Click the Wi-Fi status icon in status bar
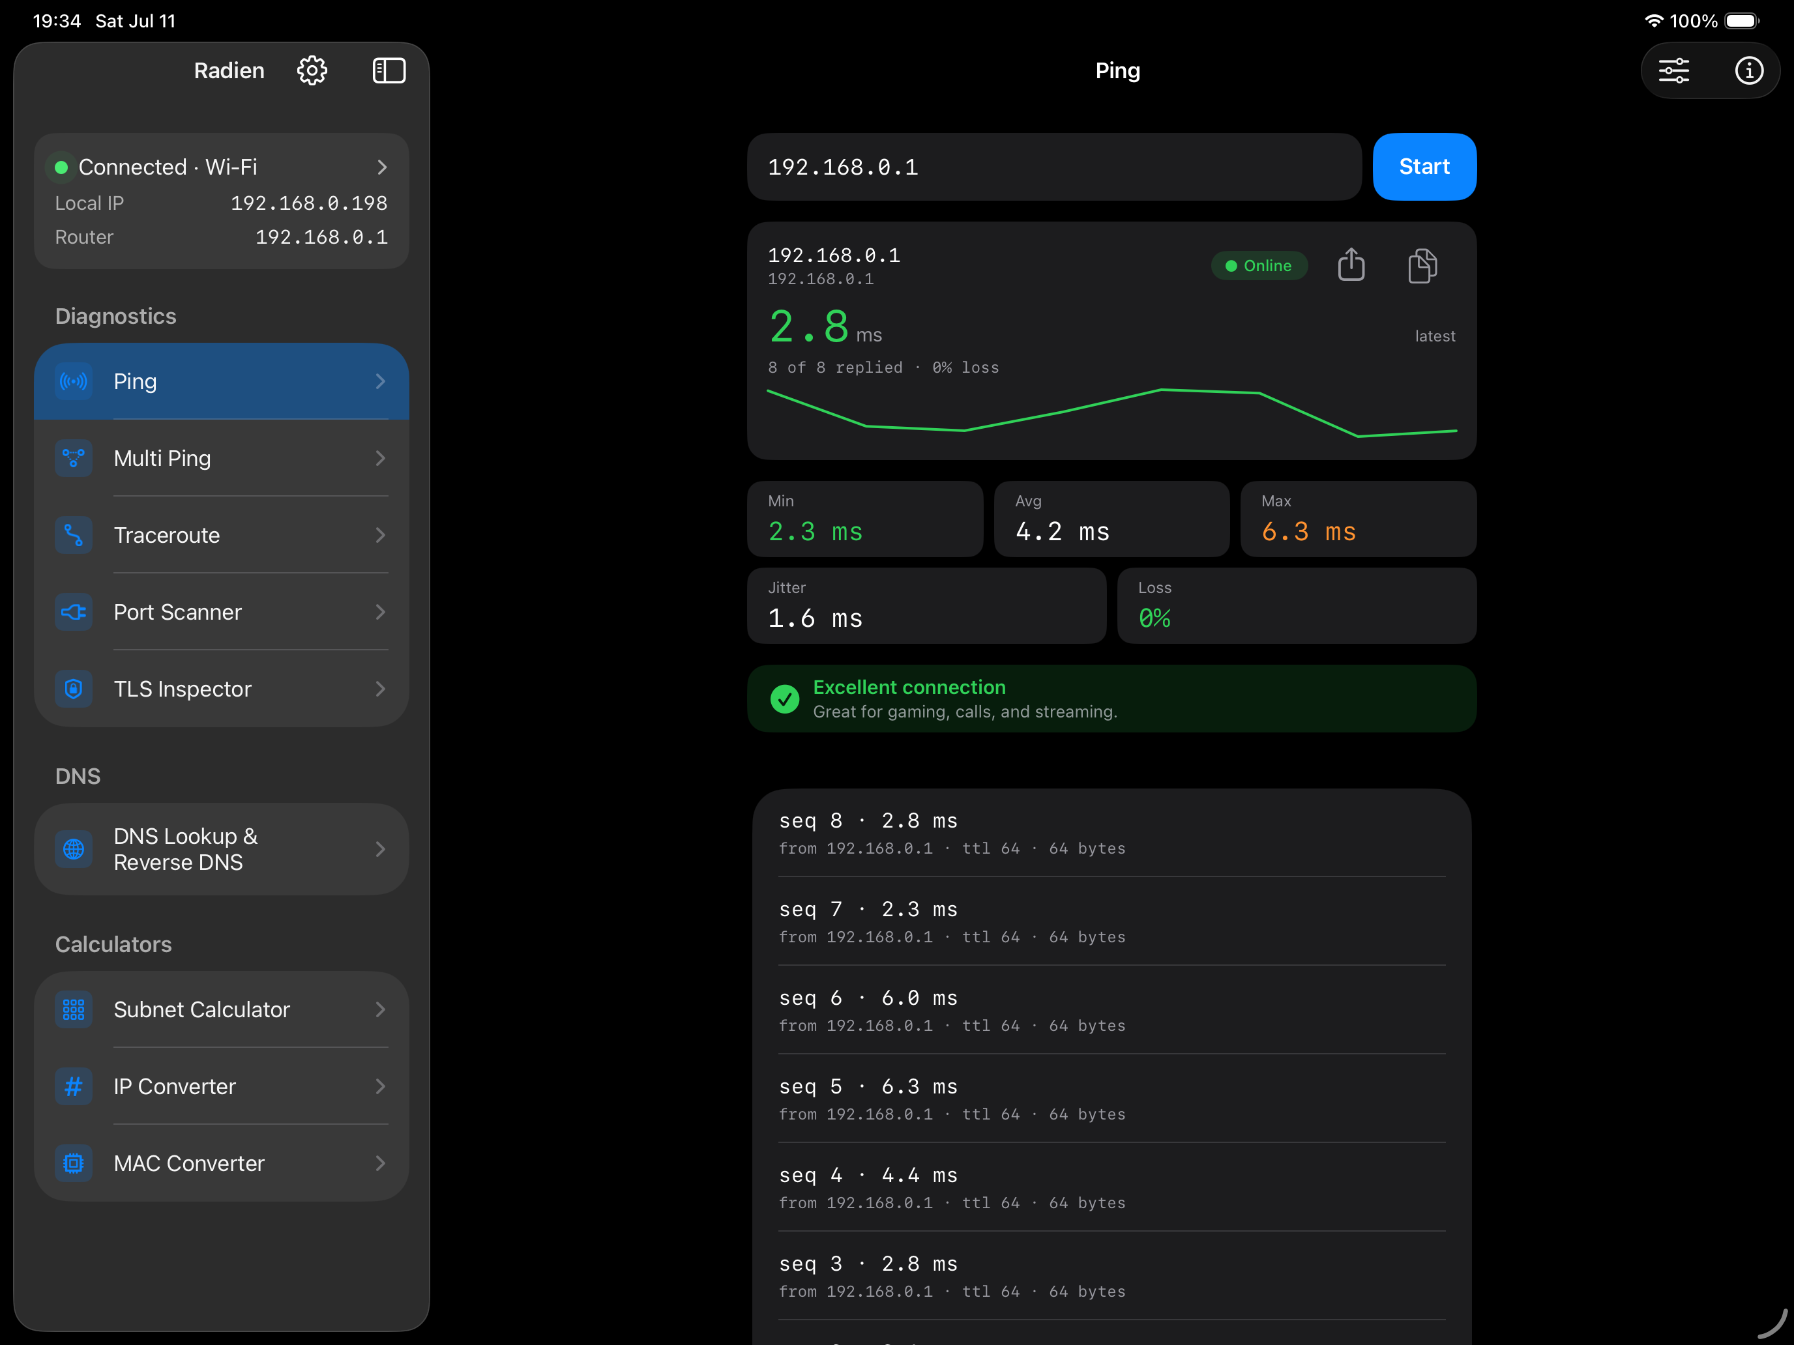Screen dimensions: 1794x1345 [1653, 21]
